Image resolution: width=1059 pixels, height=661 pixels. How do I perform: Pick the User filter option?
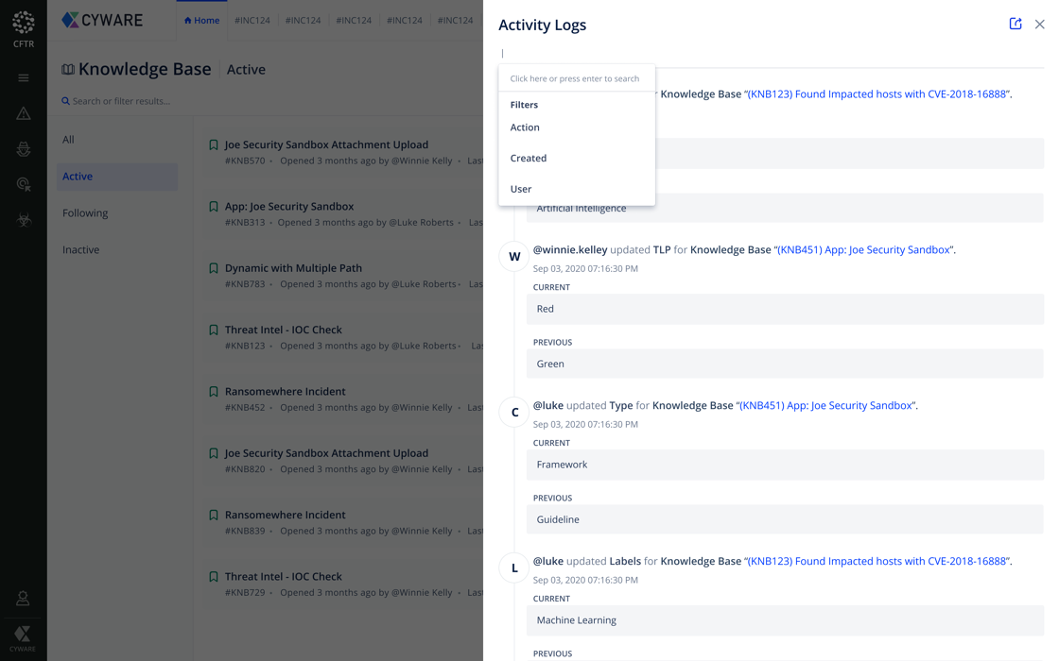[x=520, y=189]
